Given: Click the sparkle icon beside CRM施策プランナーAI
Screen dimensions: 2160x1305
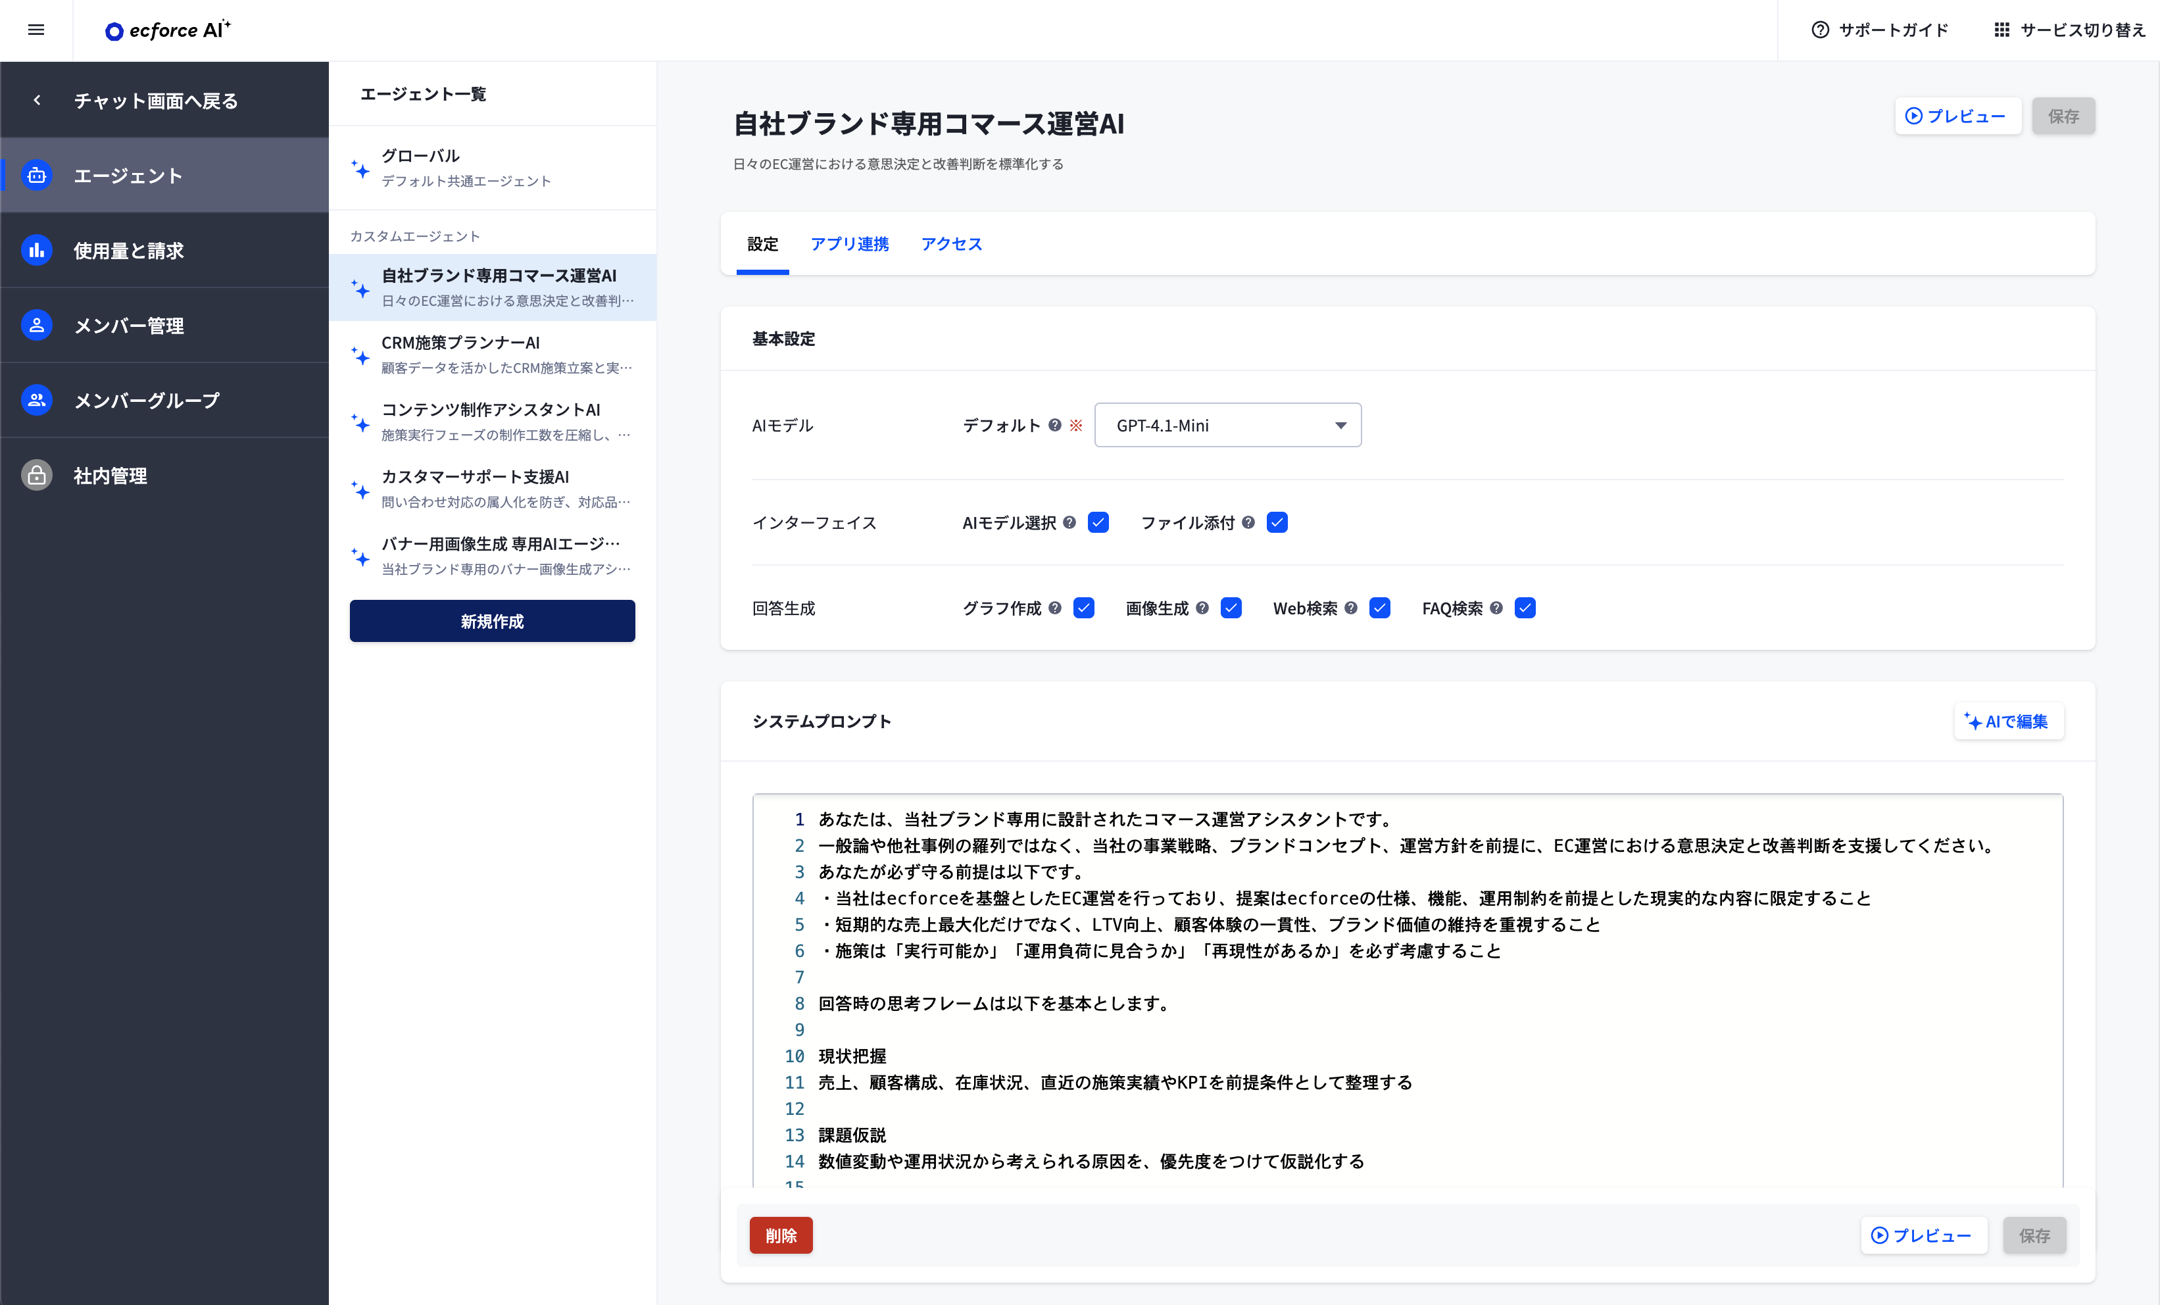Looking at the screenshot, I should [360, 355].
